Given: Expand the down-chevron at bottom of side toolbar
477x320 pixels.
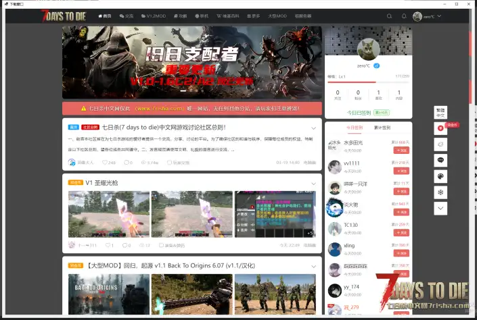Looking at the screenshot, I should pyautogui.click(x=441, y=209).
